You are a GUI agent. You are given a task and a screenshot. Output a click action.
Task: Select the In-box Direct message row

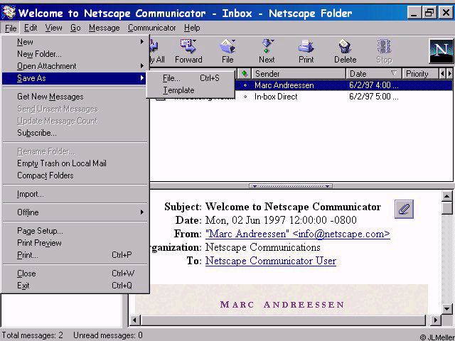click(301, 97)
